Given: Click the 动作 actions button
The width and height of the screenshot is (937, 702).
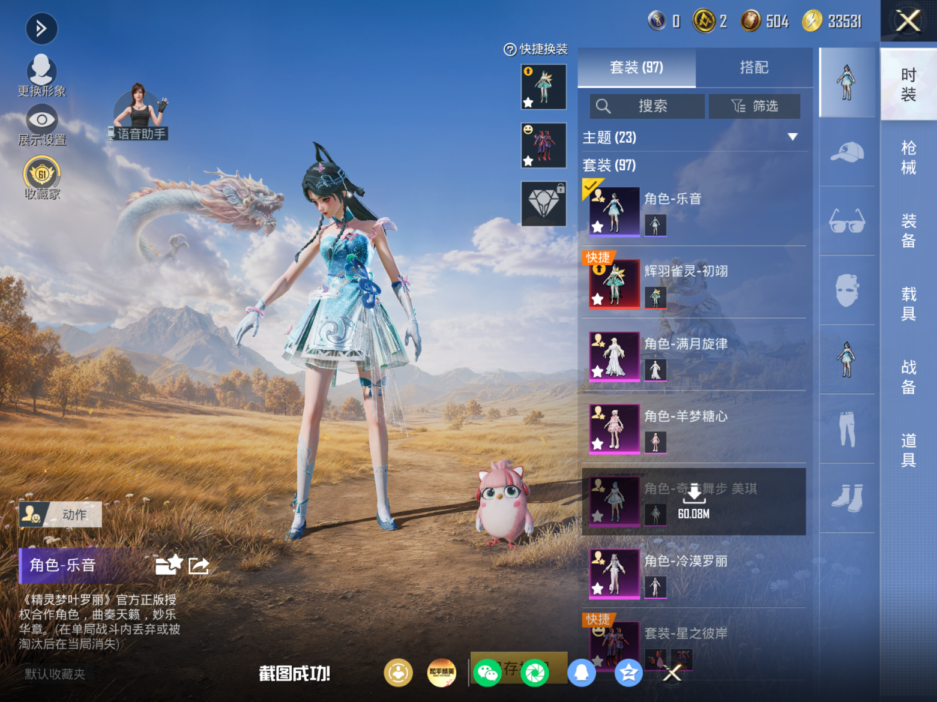Looking at the screenshot, I should 60,515.
